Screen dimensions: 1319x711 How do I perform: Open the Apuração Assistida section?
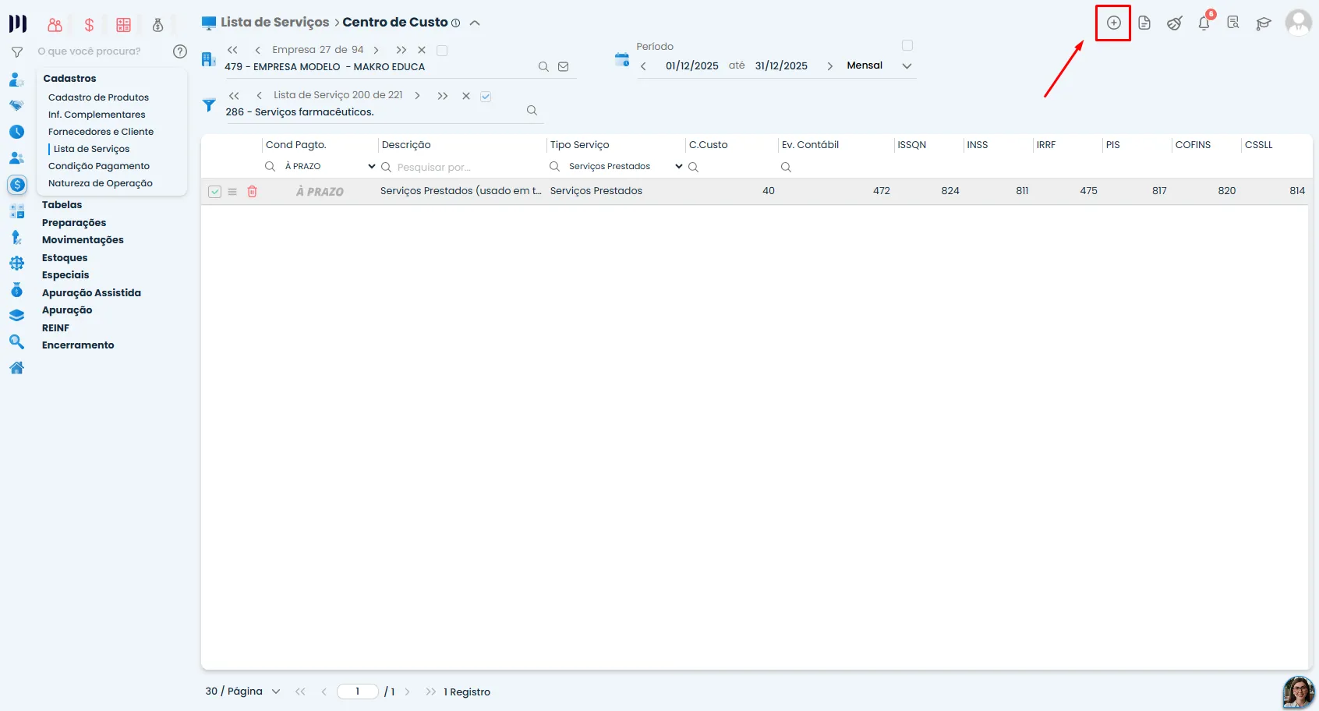91,293
